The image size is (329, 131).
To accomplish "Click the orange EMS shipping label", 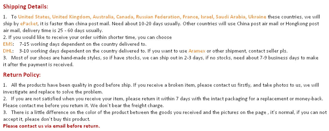I will [8, 44].
